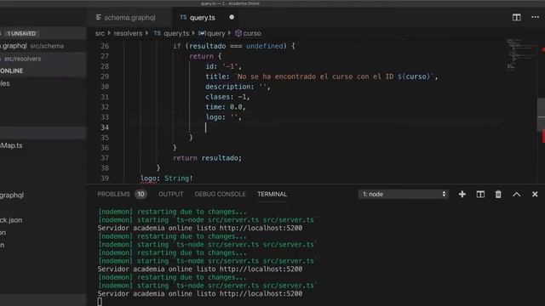Click the query symbol breadcrumb
545x306 pixels.
(215, 33)
